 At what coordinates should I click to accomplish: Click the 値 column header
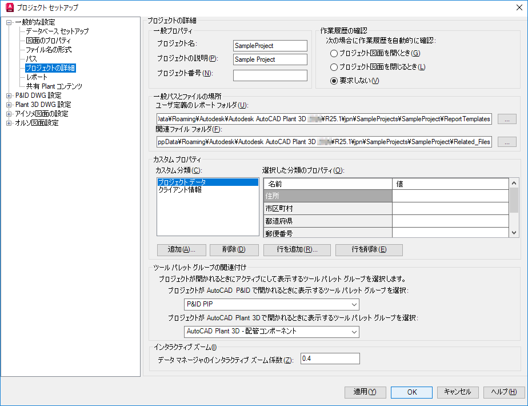coord(450,184)
